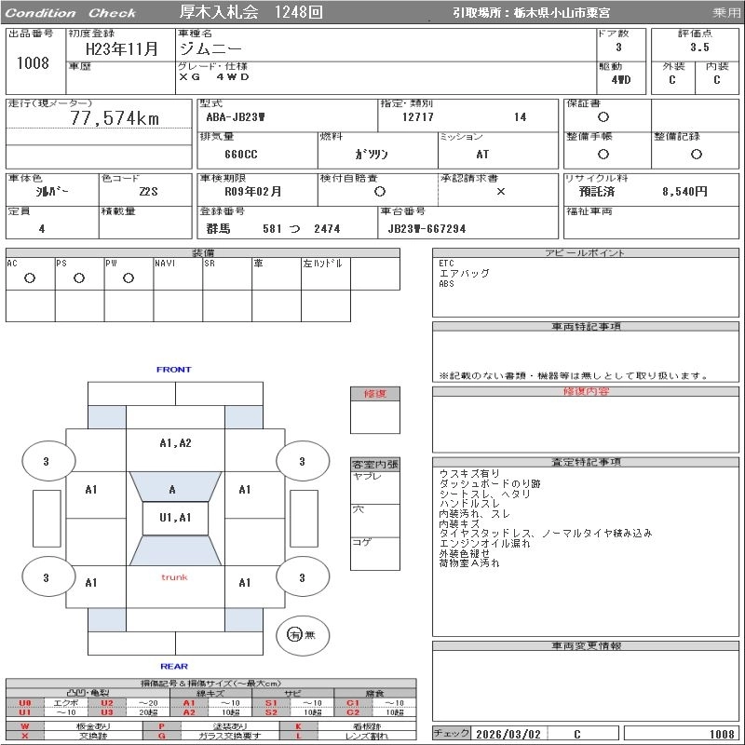Click the 保証書 circle mark
Screen dimensions: 745x745
click(x=603, y=117)
